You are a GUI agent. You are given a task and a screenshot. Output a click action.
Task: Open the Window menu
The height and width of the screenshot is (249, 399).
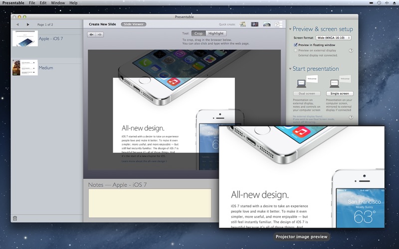coord(58,3)
